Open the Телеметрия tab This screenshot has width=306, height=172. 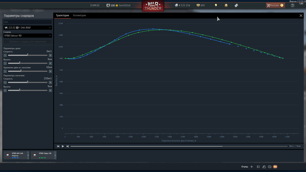pos(79,15)
